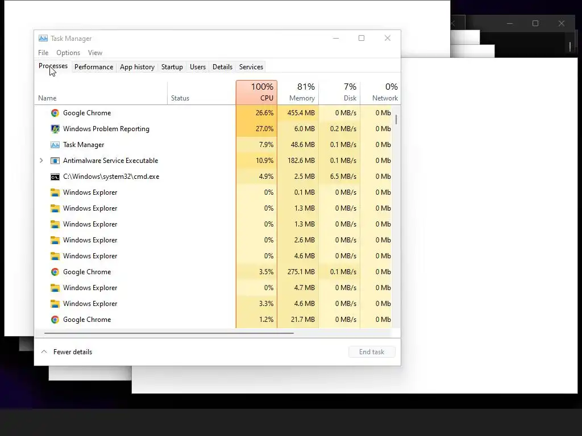Click the 48.6 MB memory cell
This screenshot has width=582, height=436.
point(298,145)
